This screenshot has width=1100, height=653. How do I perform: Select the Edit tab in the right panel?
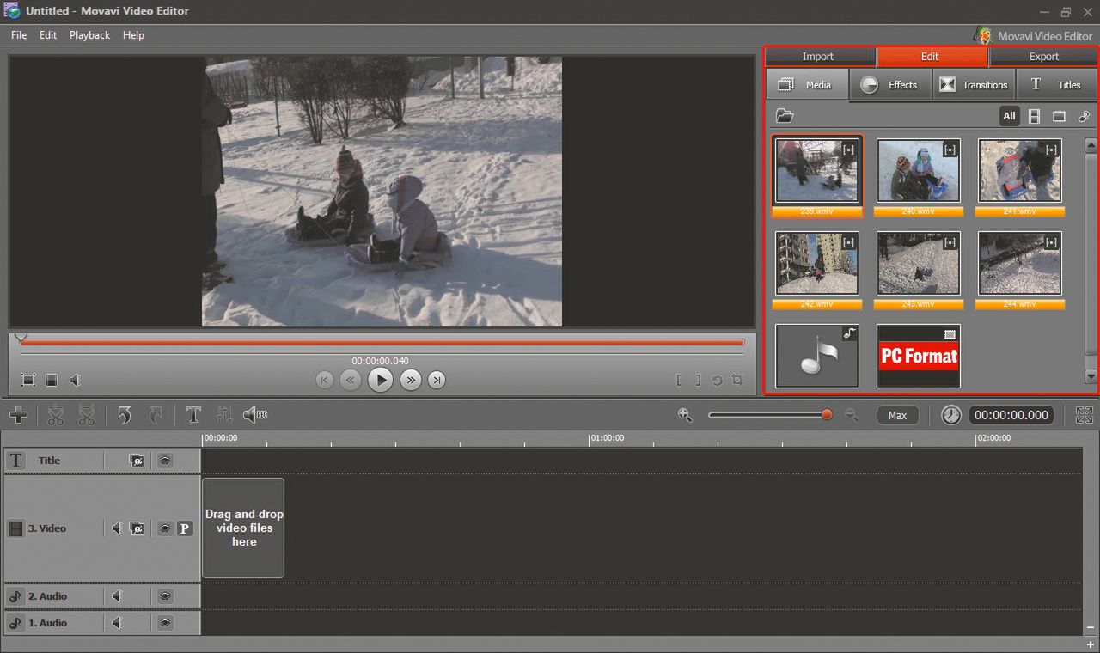(x=931, y=57)
